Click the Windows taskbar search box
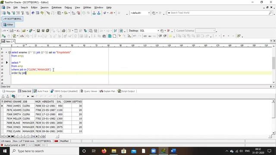 44,151
